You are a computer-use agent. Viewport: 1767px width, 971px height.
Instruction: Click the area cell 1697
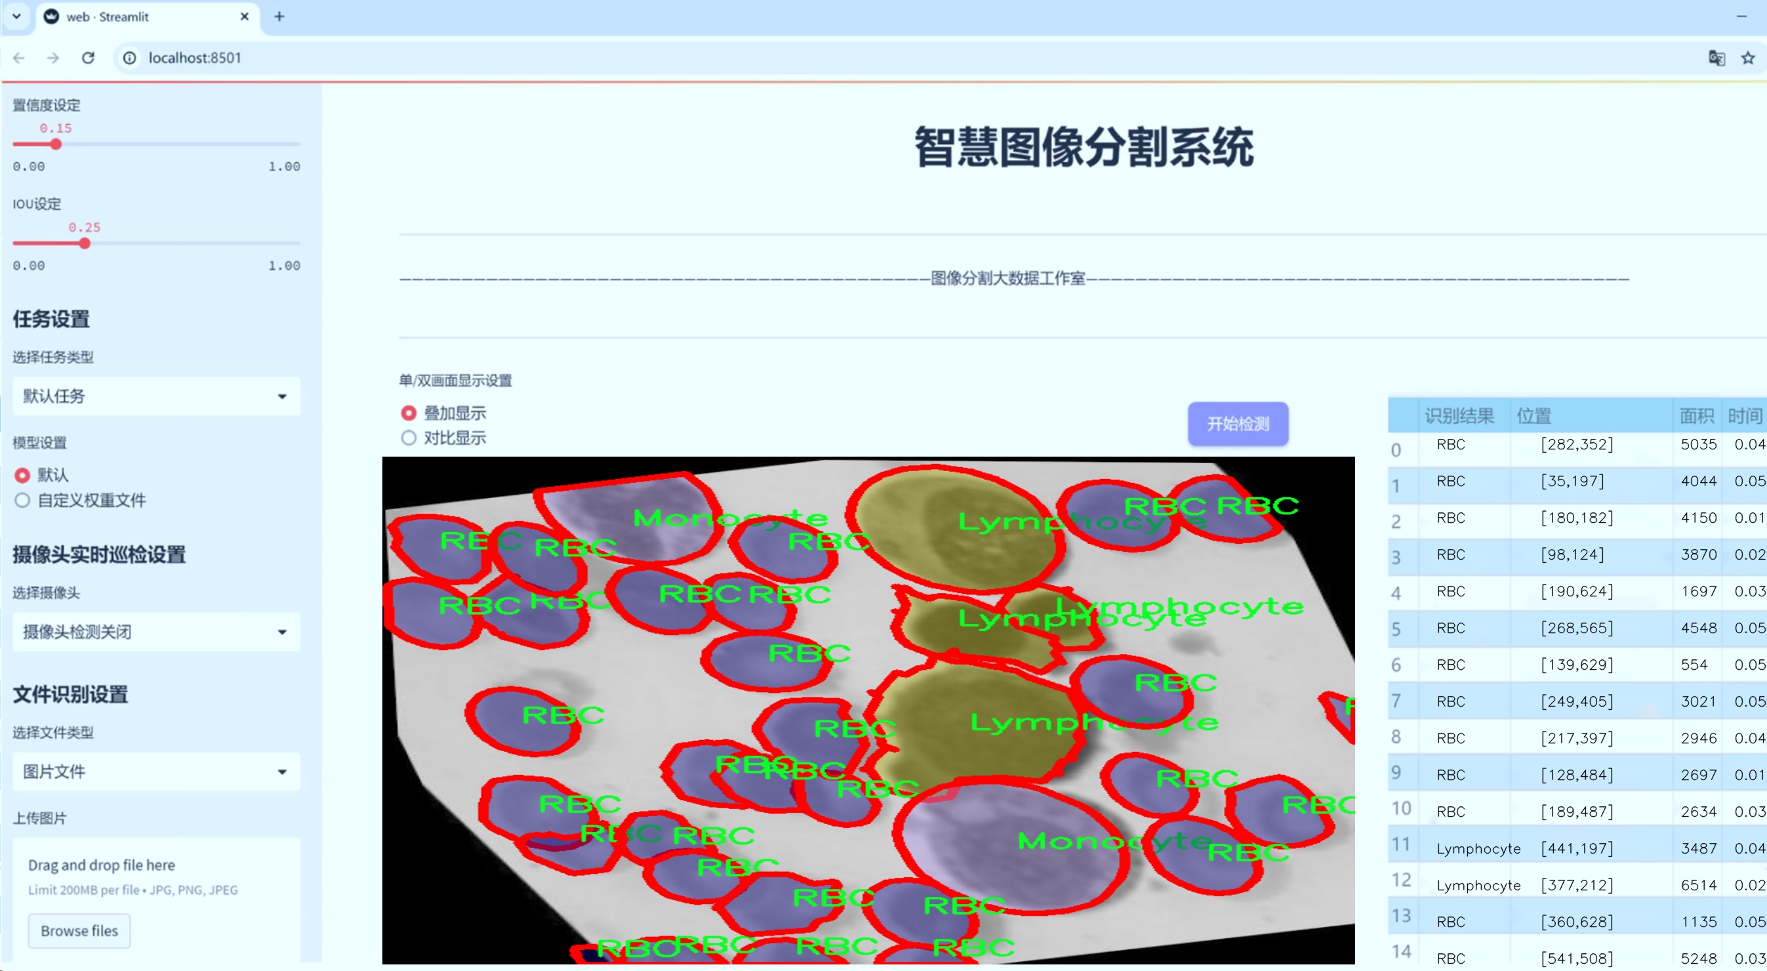(x=1698, y=592)
